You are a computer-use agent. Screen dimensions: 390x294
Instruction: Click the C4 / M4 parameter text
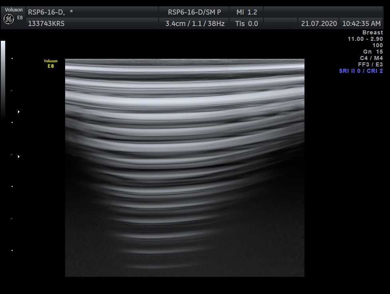(371, 58)
